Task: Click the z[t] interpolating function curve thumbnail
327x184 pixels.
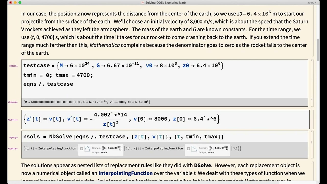Action: [x=87, y=149]
